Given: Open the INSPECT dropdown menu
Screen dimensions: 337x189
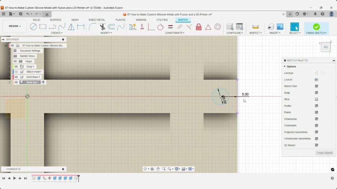Looking at the screenshot, I should coord(256,33).
